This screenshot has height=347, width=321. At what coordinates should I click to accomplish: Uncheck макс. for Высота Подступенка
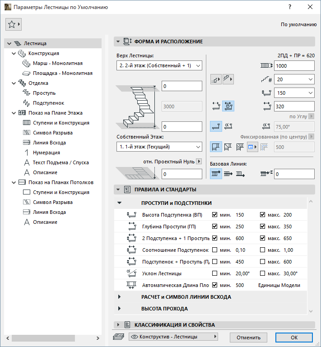262,215
